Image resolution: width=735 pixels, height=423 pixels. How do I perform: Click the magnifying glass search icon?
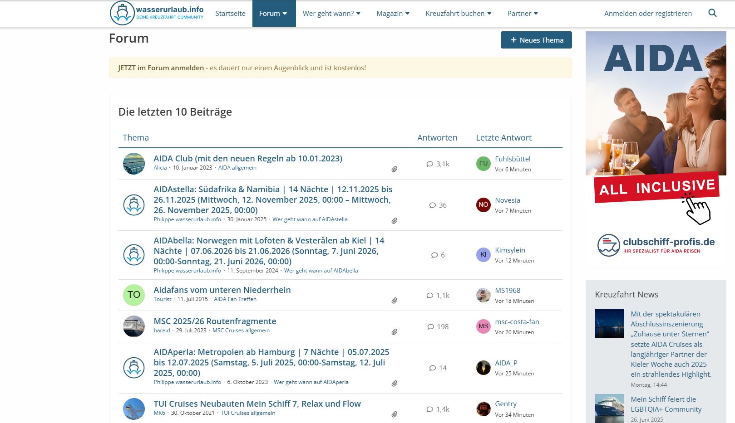712,13
